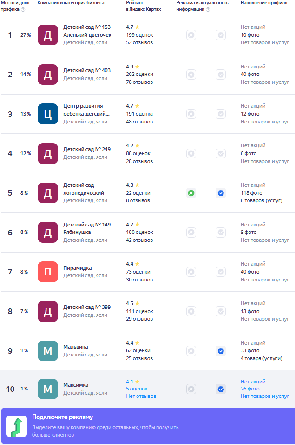Click green arrow icon in advertising banner
The width and height of the screenshot is (295, 445).
pyautogui.click(x=16, y=427)
